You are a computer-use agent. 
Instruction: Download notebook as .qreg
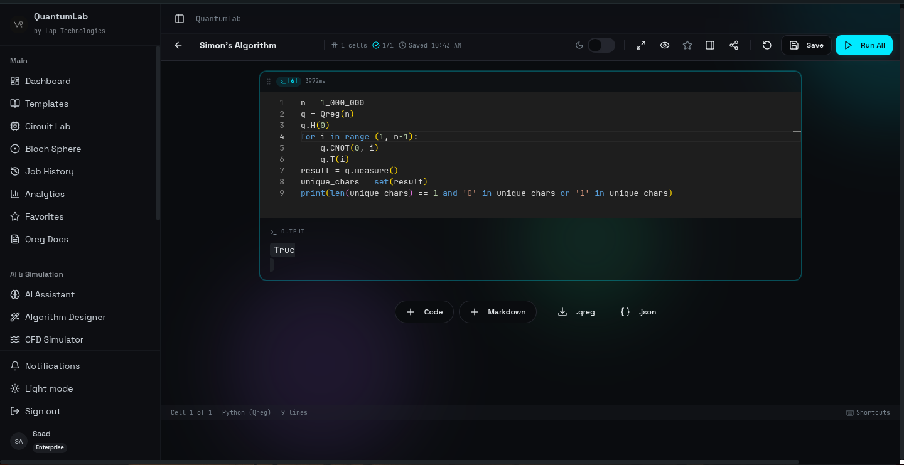(x=576, y=312)
